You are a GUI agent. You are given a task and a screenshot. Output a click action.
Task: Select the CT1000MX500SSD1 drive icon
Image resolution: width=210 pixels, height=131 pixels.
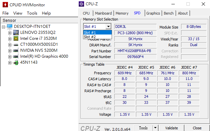click(x=16, y=45)
